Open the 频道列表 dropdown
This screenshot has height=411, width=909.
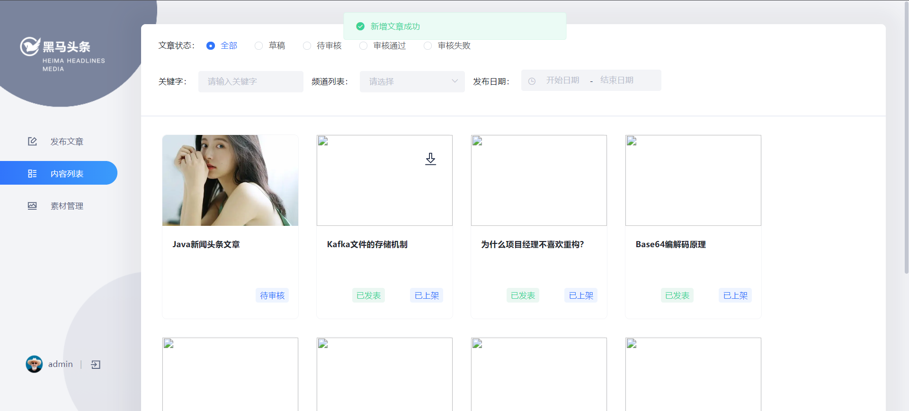click(412, 81)
